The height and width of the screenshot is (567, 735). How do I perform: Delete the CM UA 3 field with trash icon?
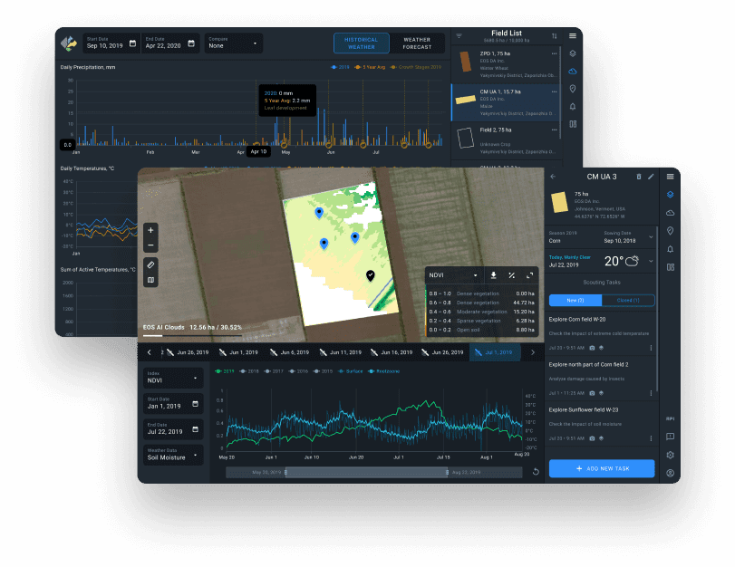pos(638,177)
